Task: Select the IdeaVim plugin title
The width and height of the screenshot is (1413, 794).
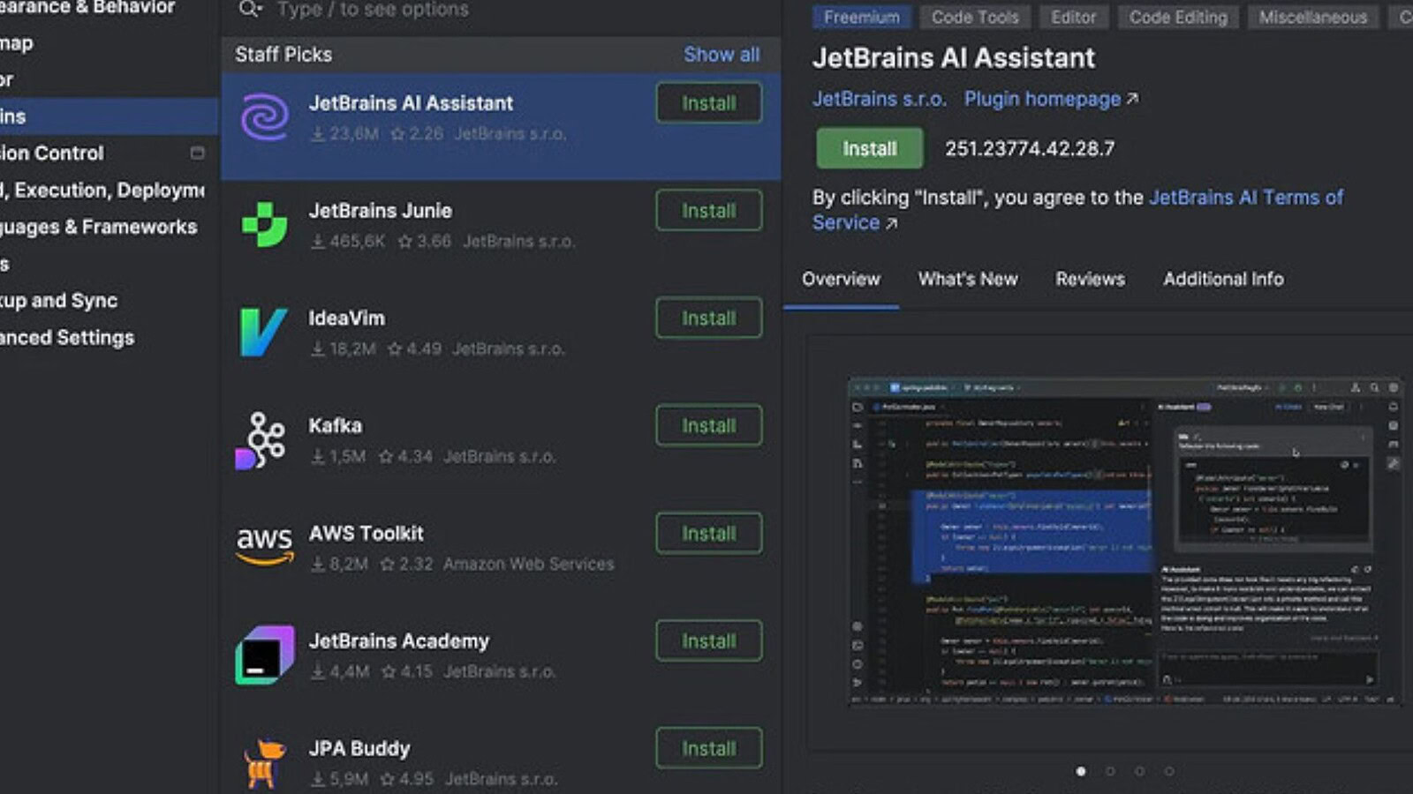Action: click(346, 318)
